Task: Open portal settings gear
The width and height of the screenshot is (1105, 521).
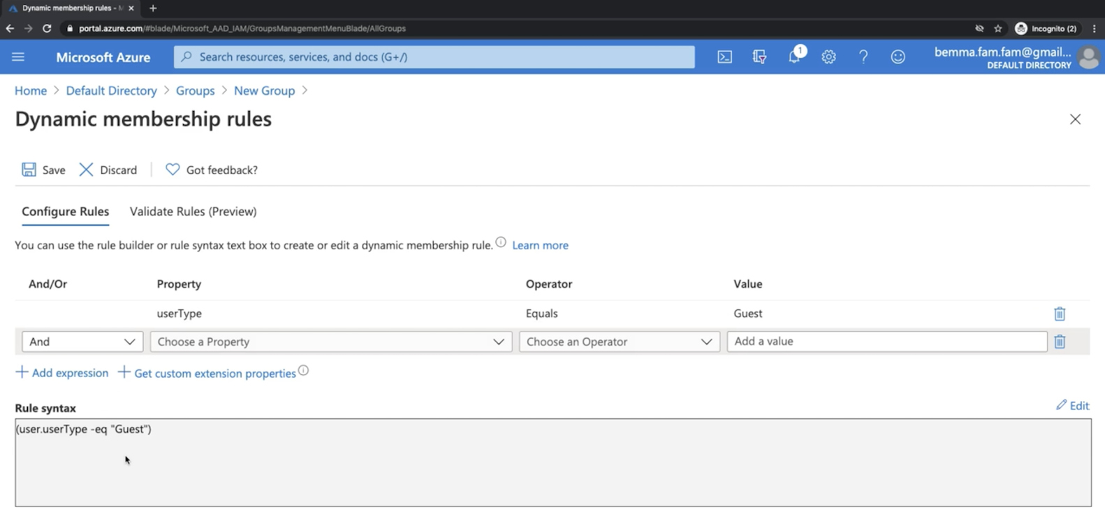Action: click(x=828, y=57)
